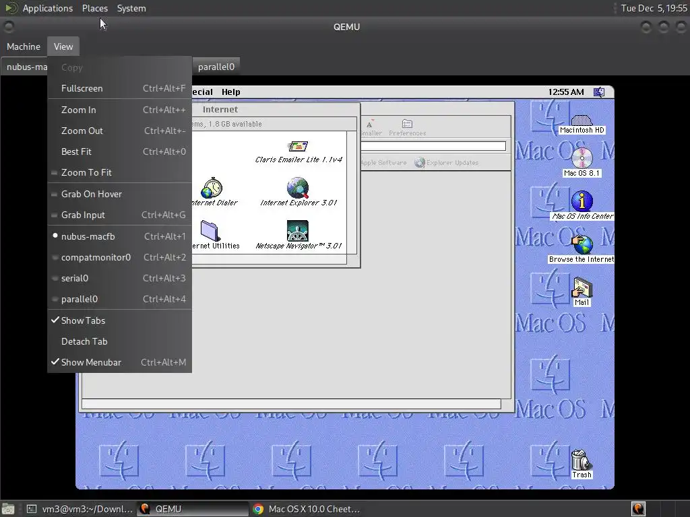Screen dimensions: 690x517
Task: Select the Mail desktop icon
Action: (582, 287)
